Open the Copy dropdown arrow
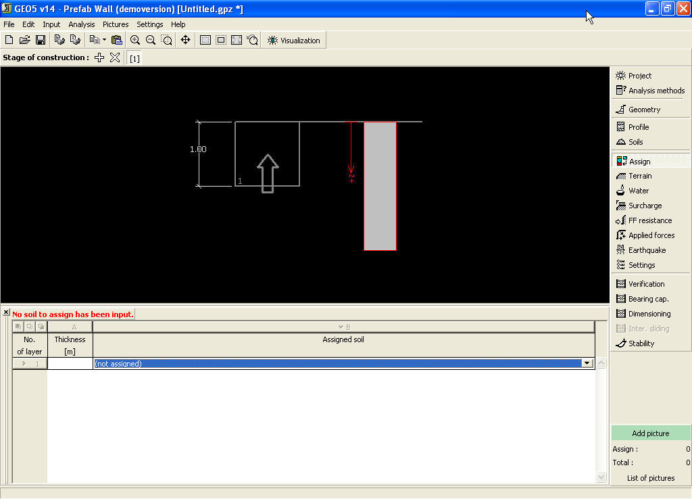The image size is (692, 499). 105,40
